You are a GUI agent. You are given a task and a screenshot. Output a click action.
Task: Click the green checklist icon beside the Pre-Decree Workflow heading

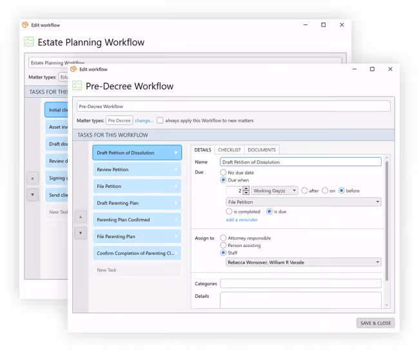[x=77, y=86]
